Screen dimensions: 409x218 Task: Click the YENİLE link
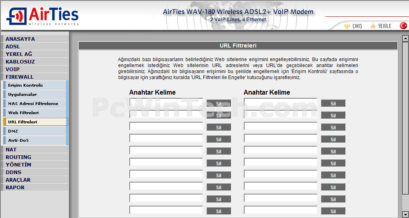(x=385, y=26)
